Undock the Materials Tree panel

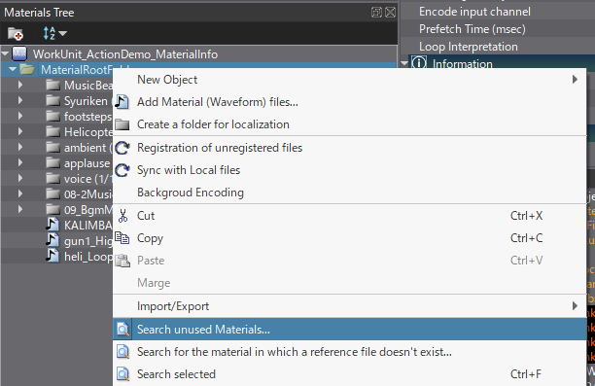pyautogui.click(x=376, y=13)
